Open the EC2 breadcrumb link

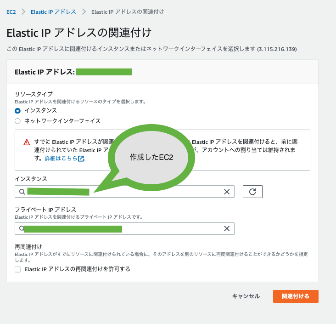click(x=11, y=12)
